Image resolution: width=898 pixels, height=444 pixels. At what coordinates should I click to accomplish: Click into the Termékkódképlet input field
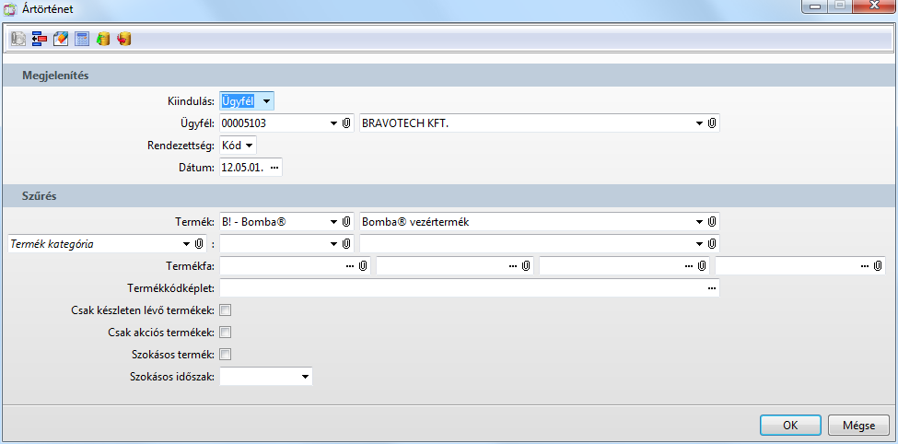click(470, 288)
